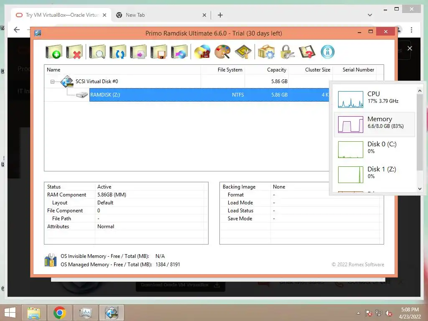
Task: Click the Primo Ramdisk taskbar icon
Action: point(111,313)
